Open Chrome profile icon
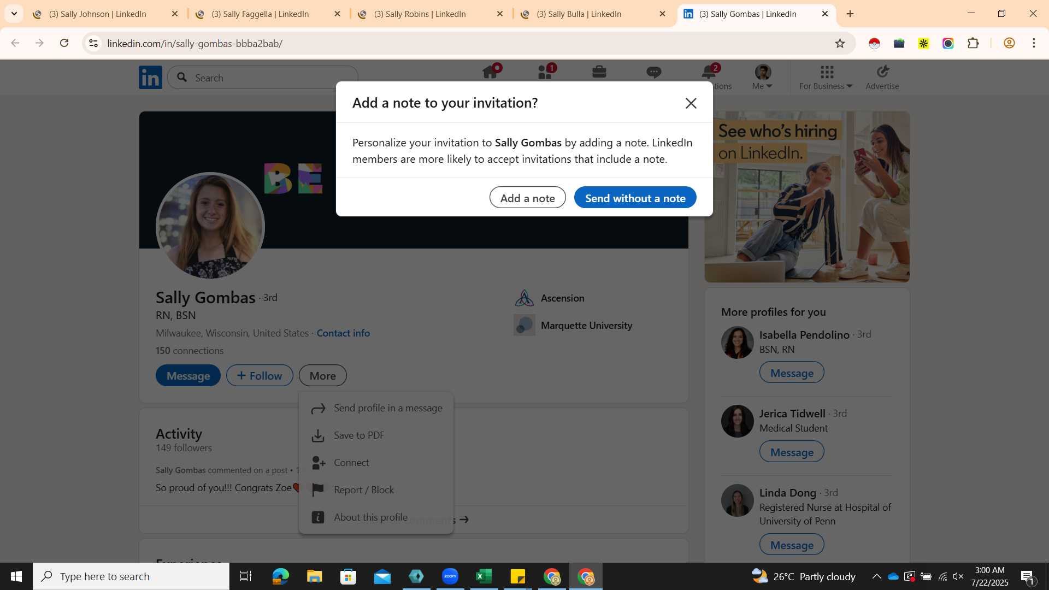 [x=1009, y=43]
